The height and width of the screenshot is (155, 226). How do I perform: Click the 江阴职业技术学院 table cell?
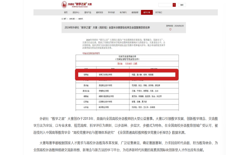(x=113, y=102)
